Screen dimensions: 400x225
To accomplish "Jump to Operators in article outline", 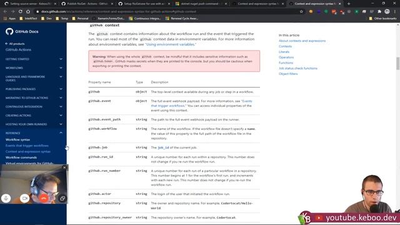I will pos(286,57).
